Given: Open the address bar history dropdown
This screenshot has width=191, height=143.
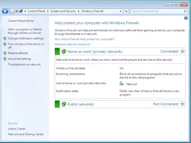Looking at the screenshot, I should (x=120, y=11).
